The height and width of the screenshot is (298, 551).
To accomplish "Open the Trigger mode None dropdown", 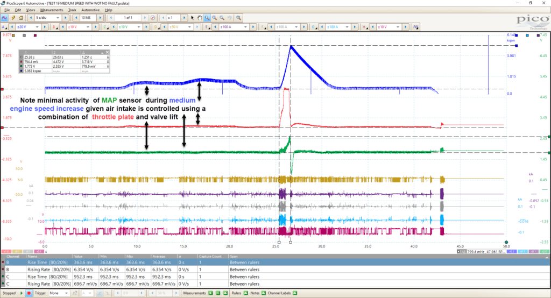I will coord(59,293).
